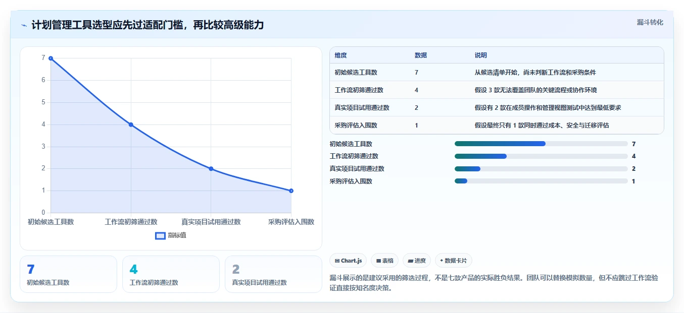Click the chart data point at value 2
Screen dimensions: 684x313
tap(211, 169)
